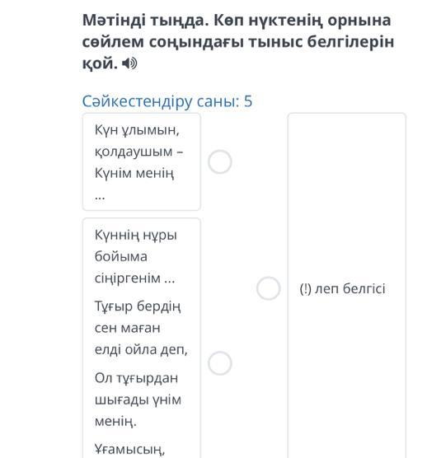Select the connector circle beside 'Күн ұлымын' card
Screen dimensions: 427x458
tap(220, 161)
